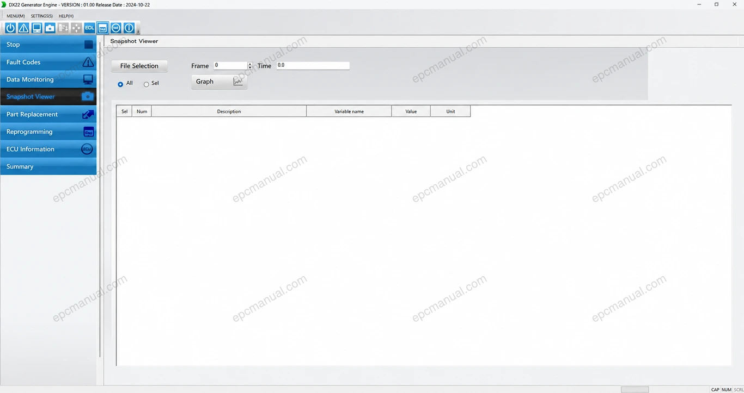
Task: Click the Description column header
Action: (x=229, y=111)
